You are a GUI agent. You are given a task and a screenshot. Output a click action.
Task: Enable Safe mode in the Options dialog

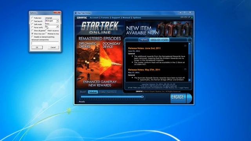pyautogui.click(x=33, y=24)
